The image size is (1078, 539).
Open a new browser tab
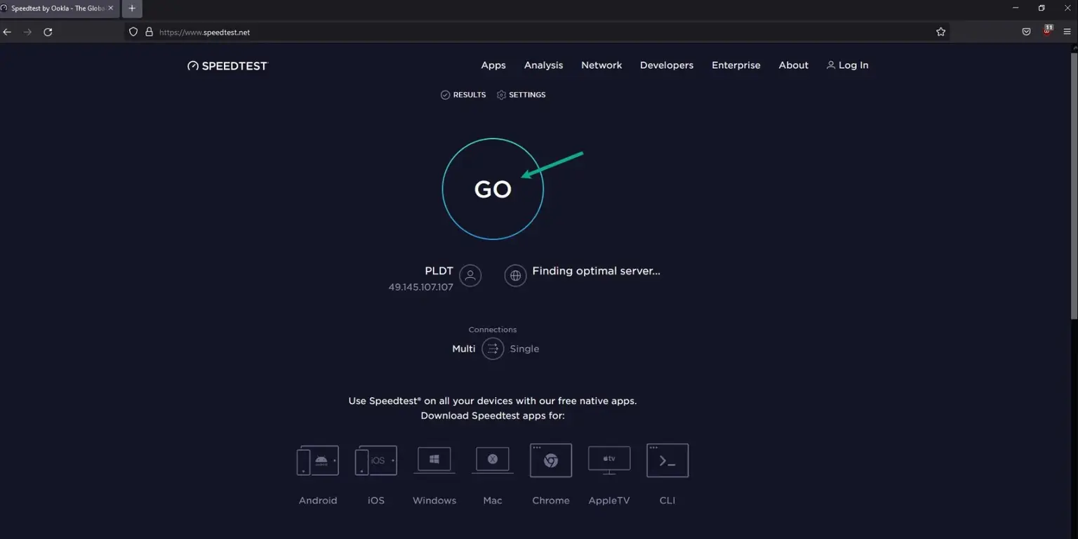132,8
